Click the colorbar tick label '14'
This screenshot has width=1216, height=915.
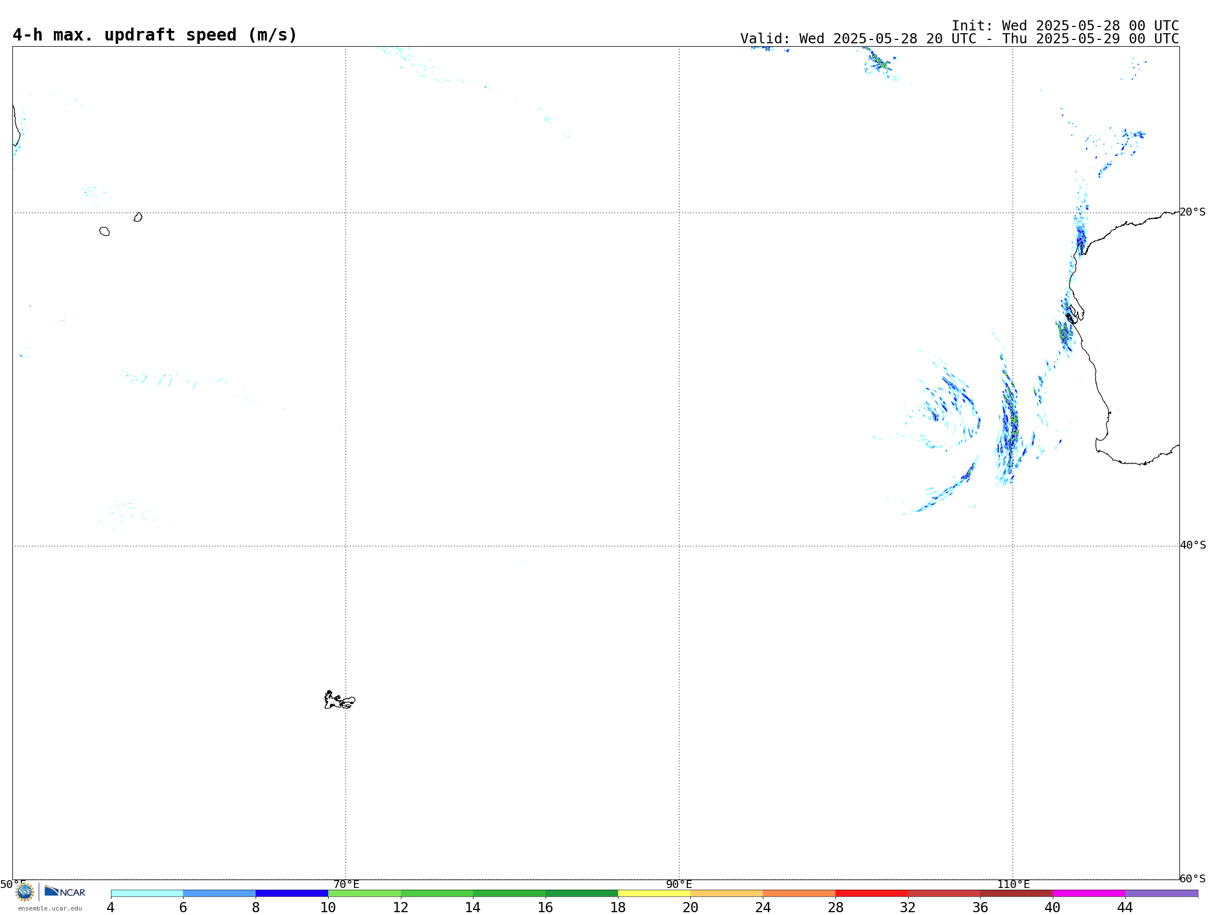[473, 908]
